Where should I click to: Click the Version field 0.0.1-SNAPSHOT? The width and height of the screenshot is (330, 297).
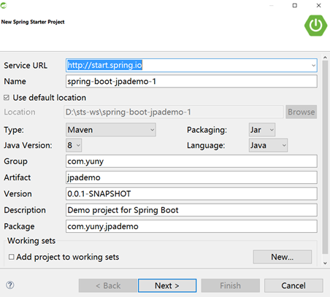click(x=191, y=193)
